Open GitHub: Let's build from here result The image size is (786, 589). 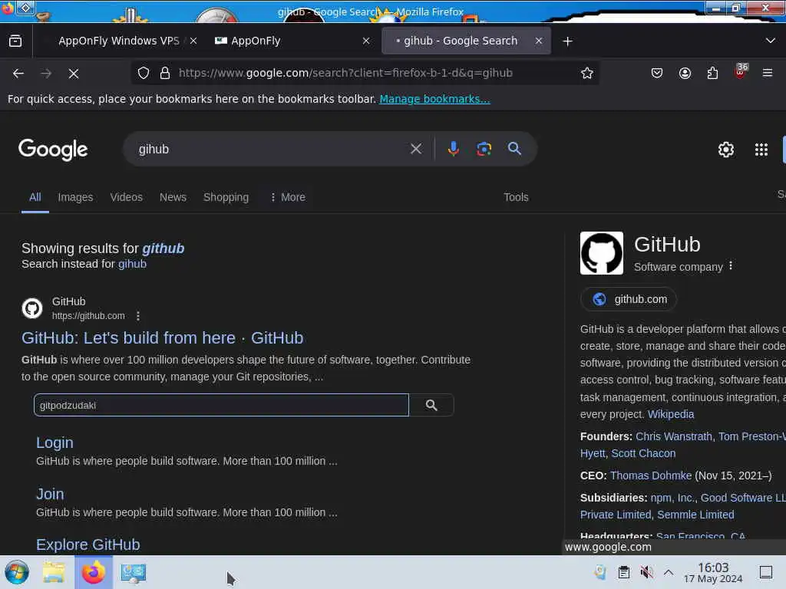pos(163,338)
